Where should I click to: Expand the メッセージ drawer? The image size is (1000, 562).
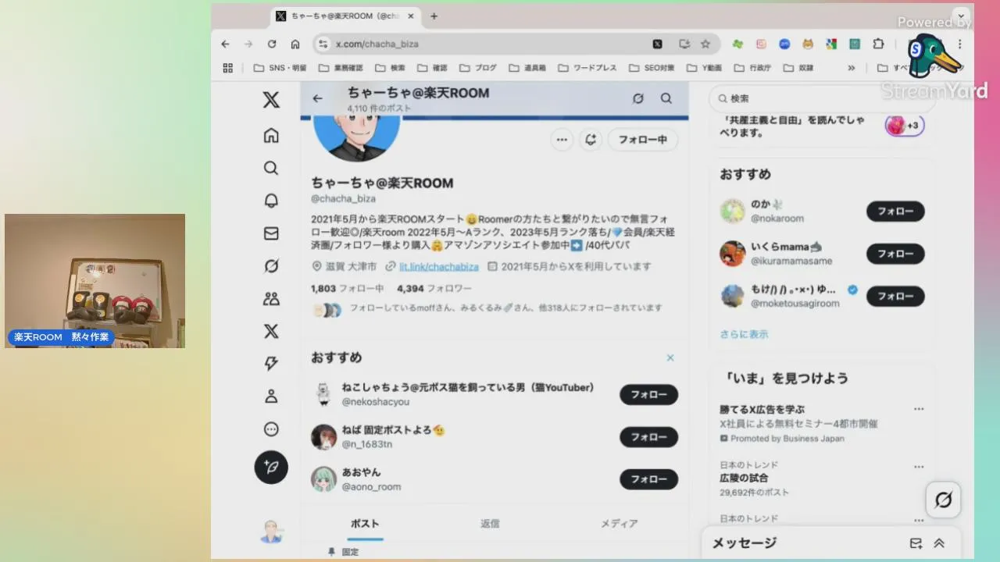(x=939, y=543)
